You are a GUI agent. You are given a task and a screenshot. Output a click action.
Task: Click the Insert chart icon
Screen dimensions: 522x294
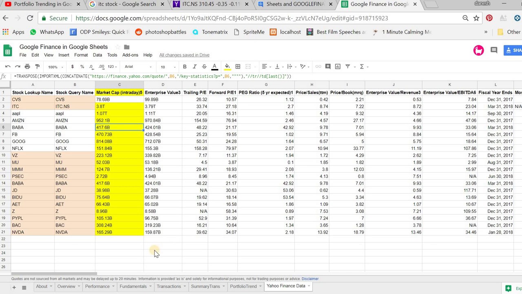click(x=338, y=67)
